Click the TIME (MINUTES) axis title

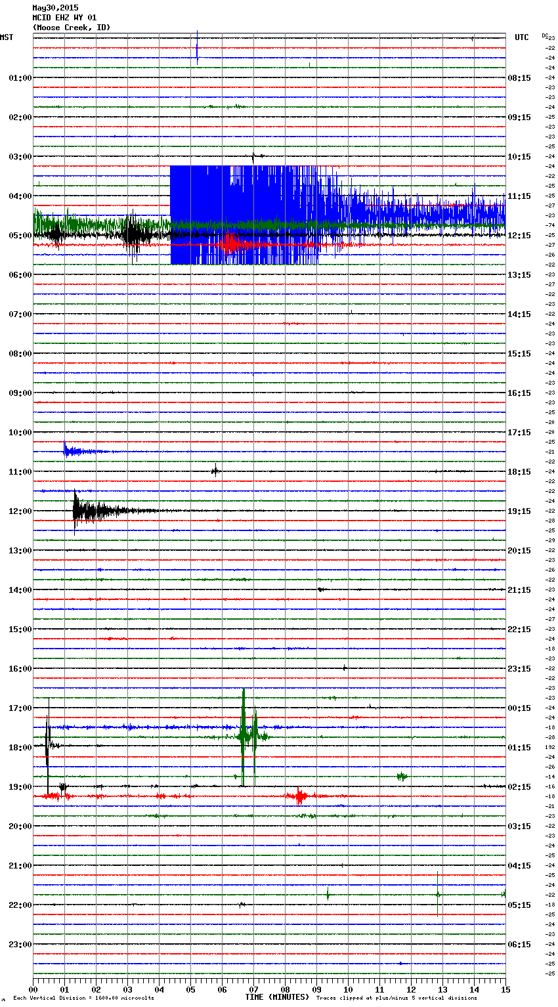click(x=277, y=997)
